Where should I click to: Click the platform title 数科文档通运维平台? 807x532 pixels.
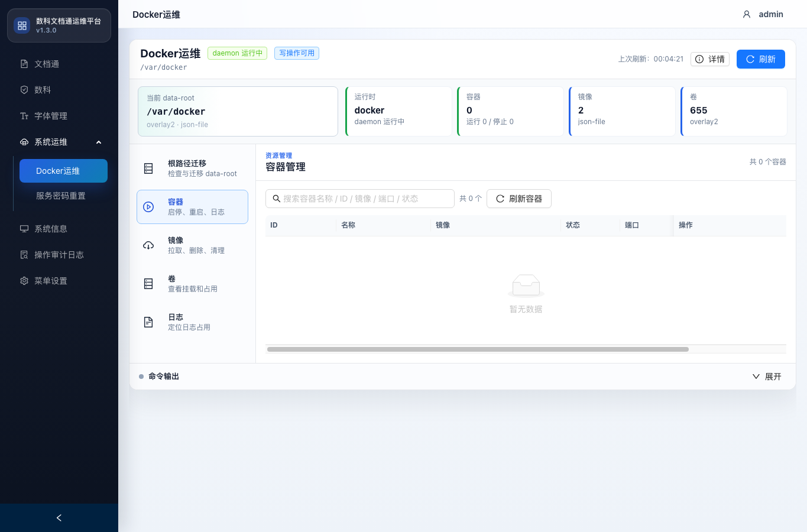[69, 21]
